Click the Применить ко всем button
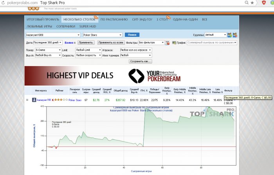The width and height of the screenshot is (274, 175). (111, 42)
